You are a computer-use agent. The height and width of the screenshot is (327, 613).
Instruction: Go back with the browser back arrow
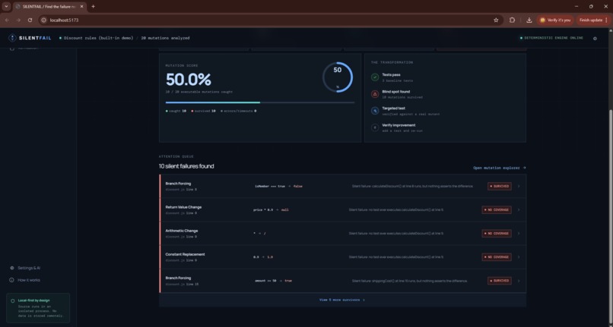click(x=7, y=20)
